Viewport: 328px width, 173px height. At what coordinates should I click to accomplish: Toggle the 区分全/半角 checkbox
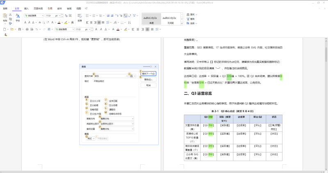coord(88,114)
